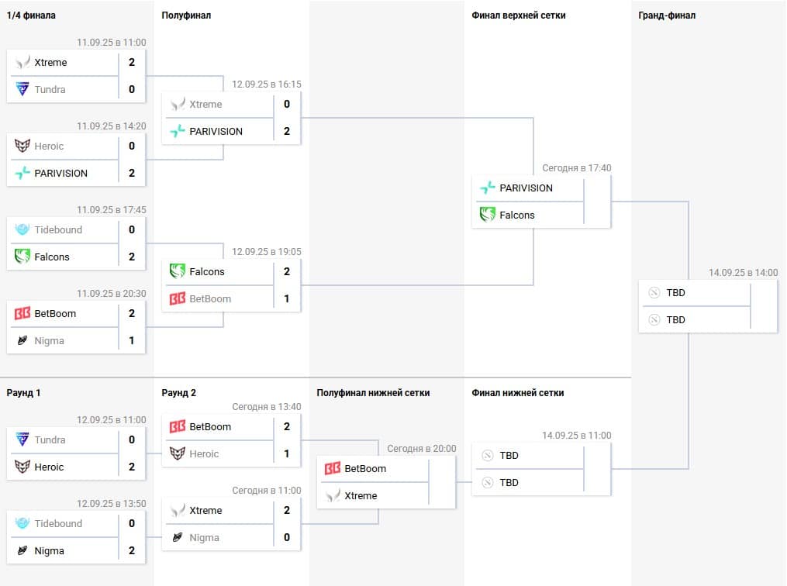Click the Heroic logo in the Round 2 match
The height and width of the screenshot is (586, 787).
(x=178, y=454)
